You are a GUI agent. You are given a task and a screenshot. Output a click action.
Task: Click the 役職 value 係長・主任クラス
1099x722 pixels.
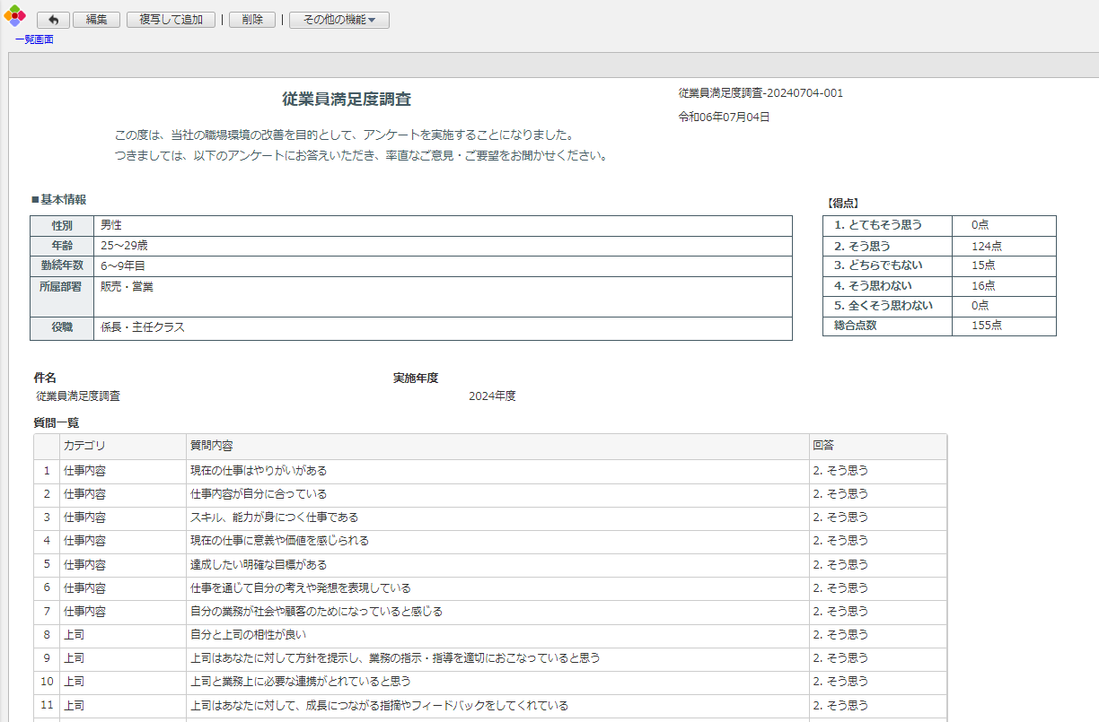click(142, 328)
